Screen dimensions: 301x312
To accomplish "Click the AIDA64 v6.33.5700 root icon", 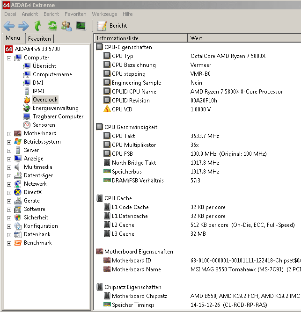I will pyautogui.click(x=9, y=49).
